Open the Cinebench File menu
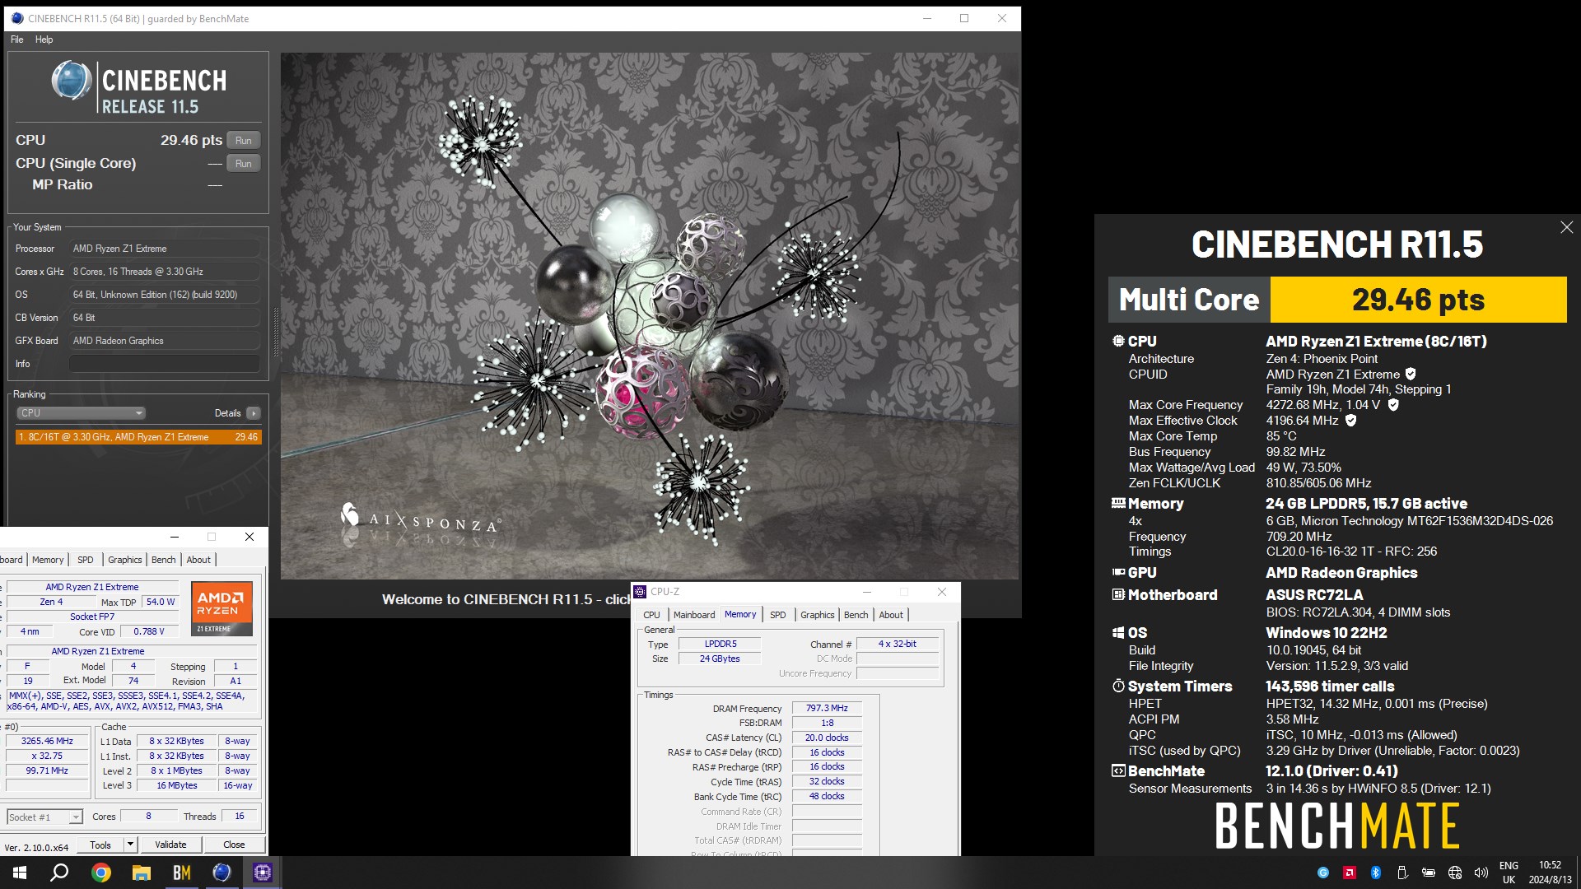This screenshot has height=889, width=1581. click(x=17, y=40)
